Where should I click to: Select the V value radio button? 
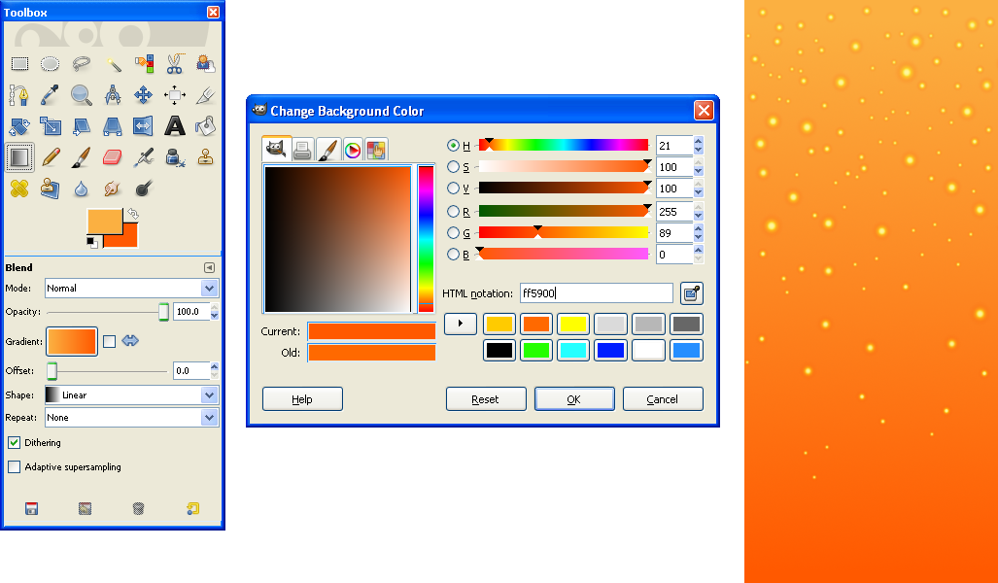[x=453, y=188]
